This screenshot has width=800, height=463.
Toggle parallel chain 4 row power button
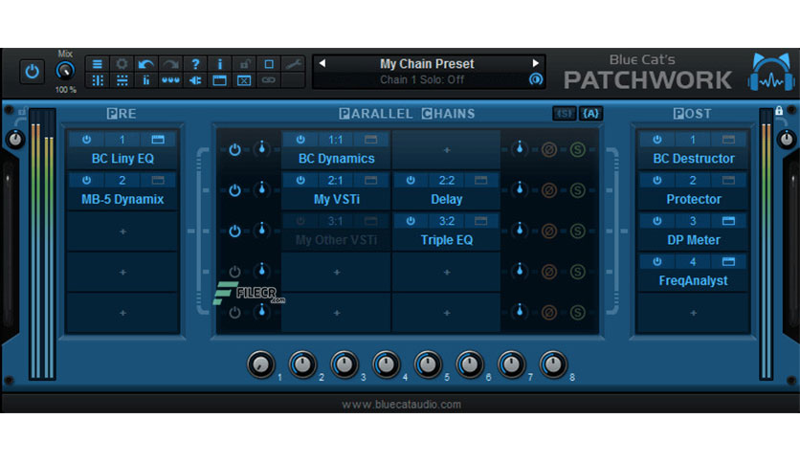click(x=234, y=272)
